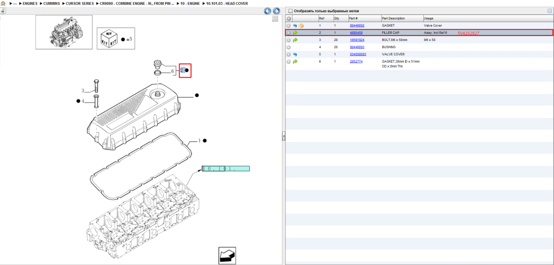Select callout 3 on the diagram
This screenshot has width=554, height=265.
click(84, 91)
